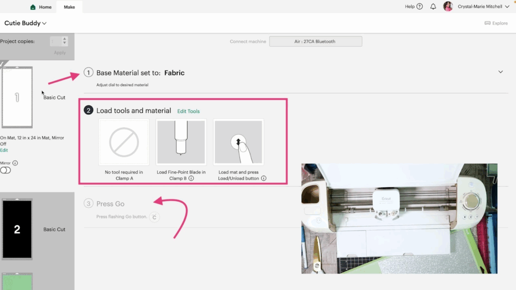Image resolution: width=516 pixels, height=290 pixels.
Task: Click the Cricut machine video preview
Action: [x=399, y=219]
